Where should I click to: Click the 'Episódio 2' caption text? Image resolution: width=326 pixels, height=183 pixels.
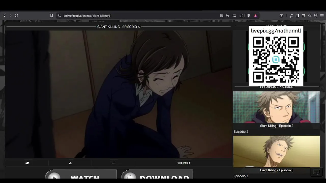(x=241, y=132)
